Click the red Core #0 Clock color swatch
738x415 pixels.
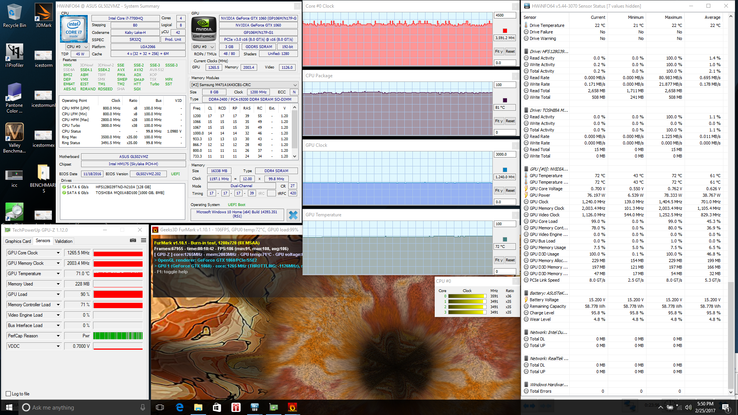tap(505, 31)
